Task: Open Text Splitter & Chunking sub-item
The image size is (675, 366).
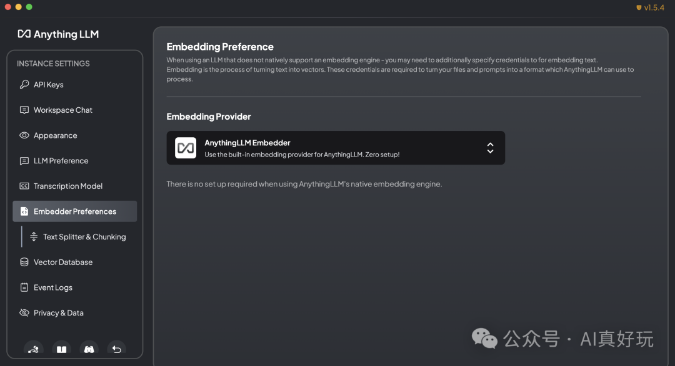Action: (x=84, y=237)
